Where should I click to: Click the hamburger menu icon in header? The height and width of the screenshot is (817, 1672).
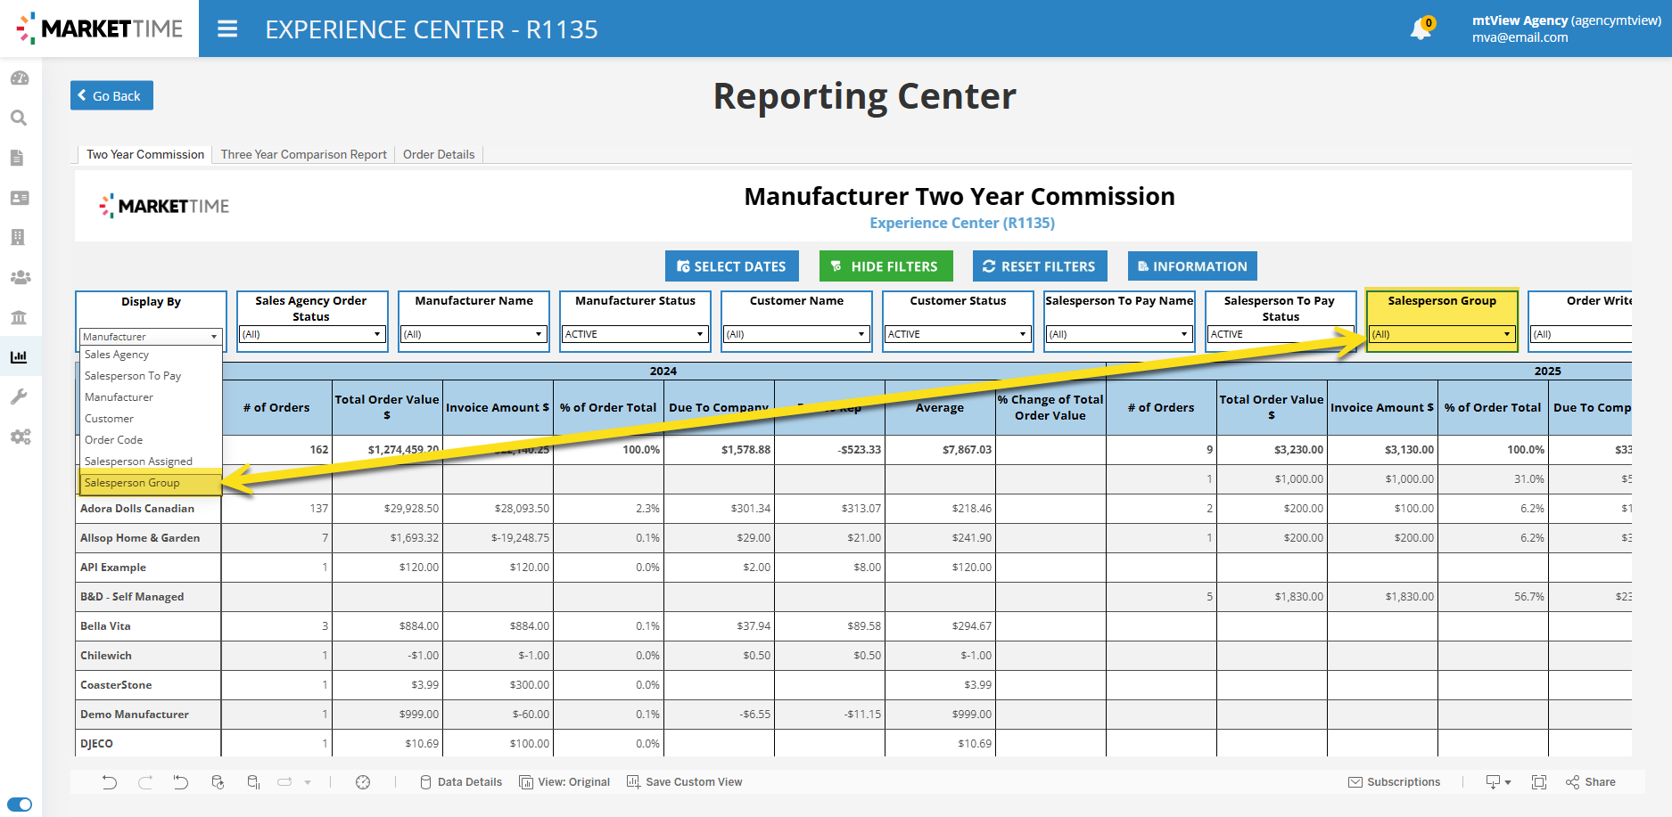pos(227,29)
